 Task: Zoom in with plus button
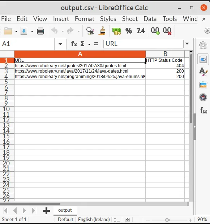point(190,220)
